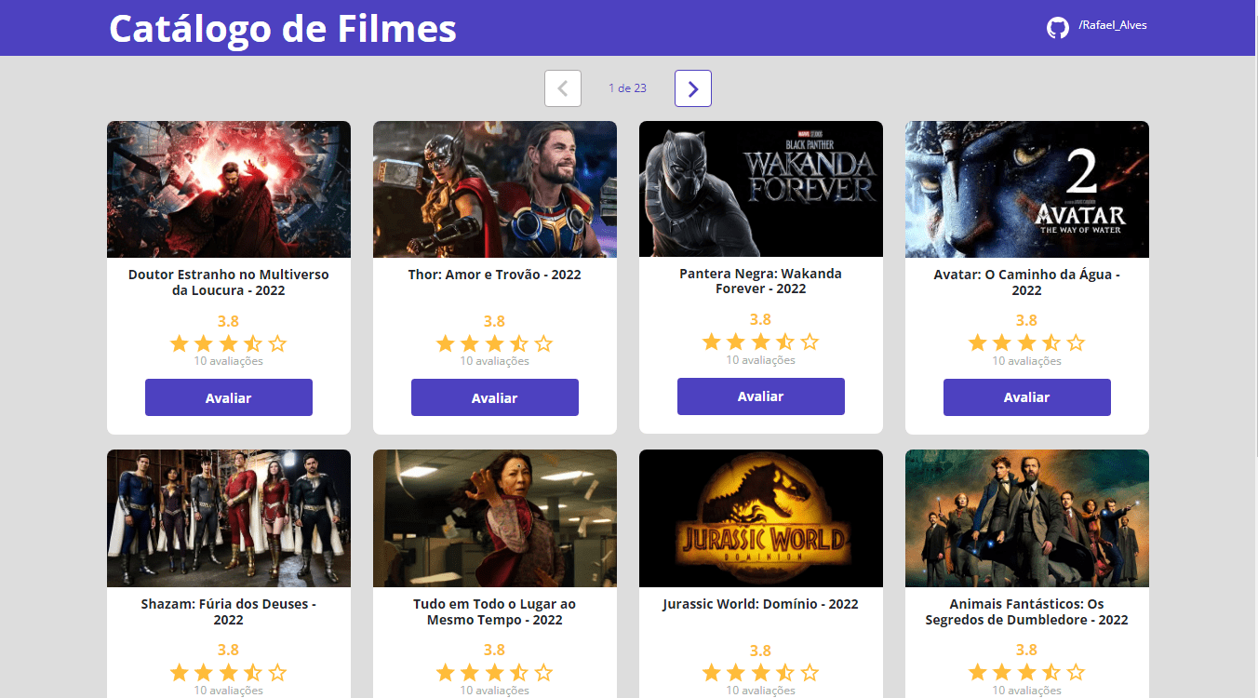Click the previous page left chevron
The width and height of the screenshot is (1258, 698).
[563, 88]
